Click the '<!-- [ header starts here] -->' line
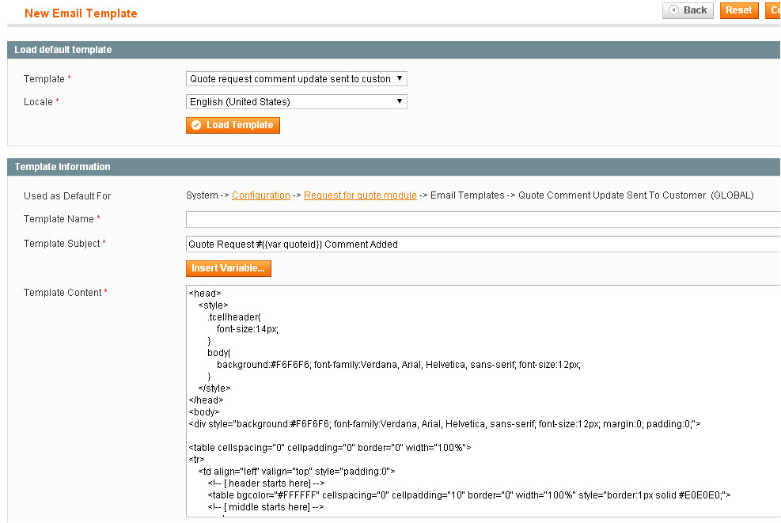The height and width of the screenshot is (523, 781). coord(266,483)
